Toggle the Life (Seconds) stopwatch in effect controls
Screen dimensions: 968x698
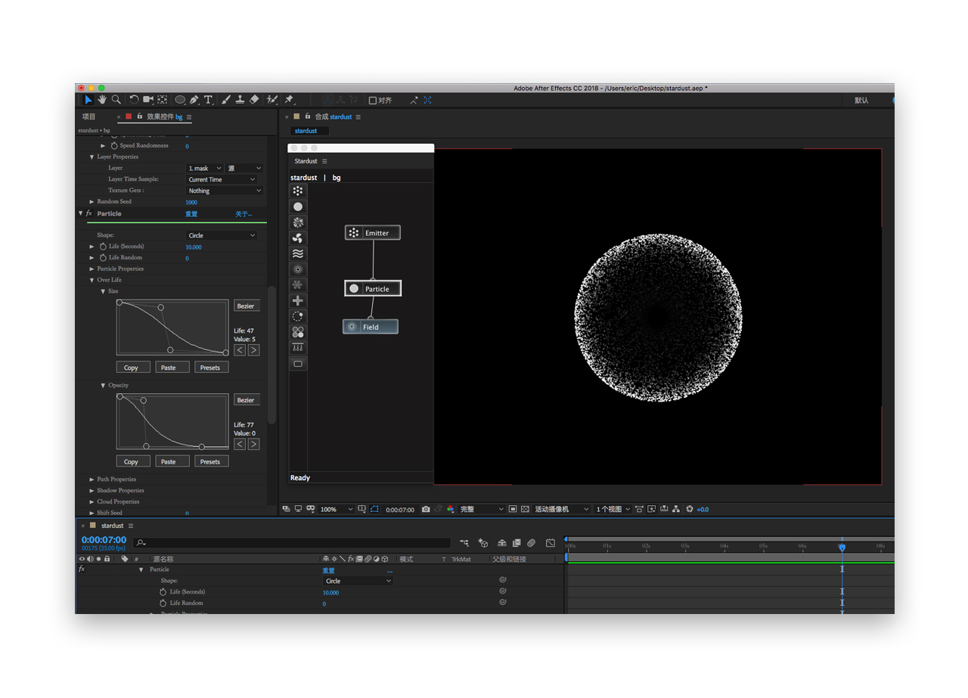pos(103,247)
